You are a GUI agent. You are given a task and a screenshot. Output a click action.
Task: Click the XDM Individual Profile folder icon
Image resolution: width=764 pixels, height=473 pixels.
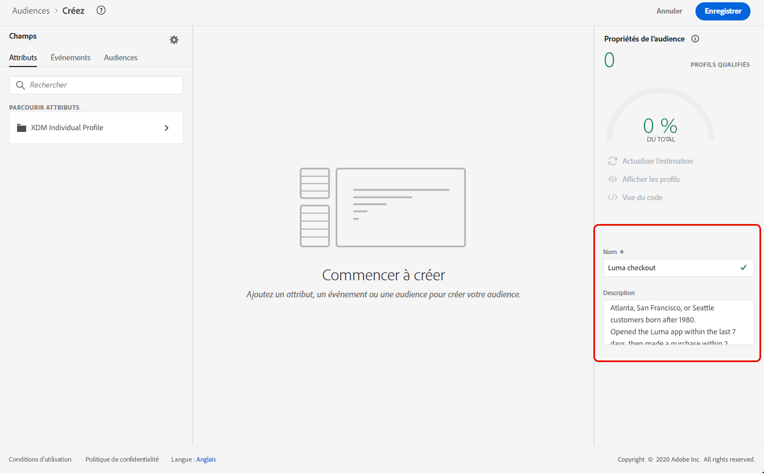click(x=22, y=128)
